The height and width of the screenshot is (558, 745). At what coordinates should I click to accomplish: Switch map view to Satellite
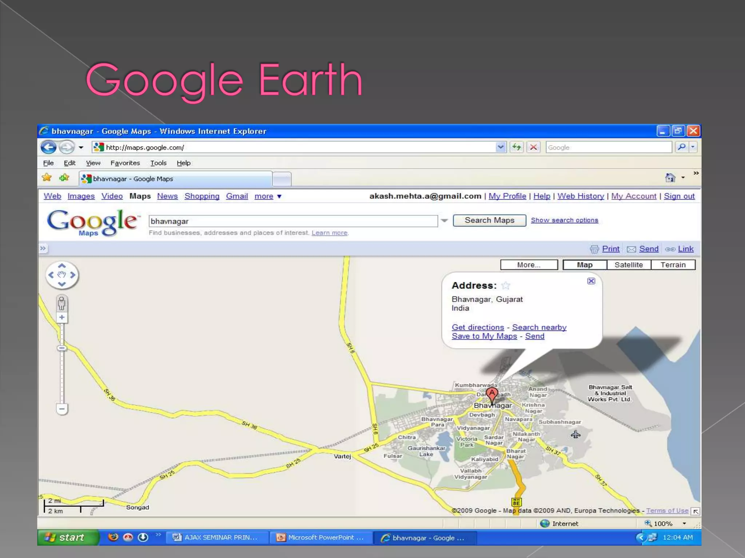[x=629, y=265]
